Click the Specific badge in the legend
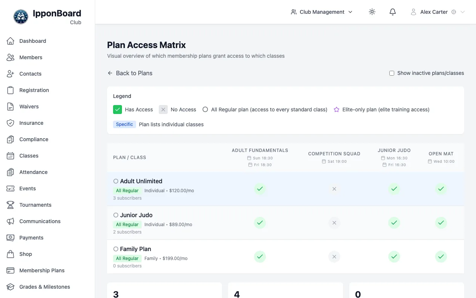 [124, 124]
